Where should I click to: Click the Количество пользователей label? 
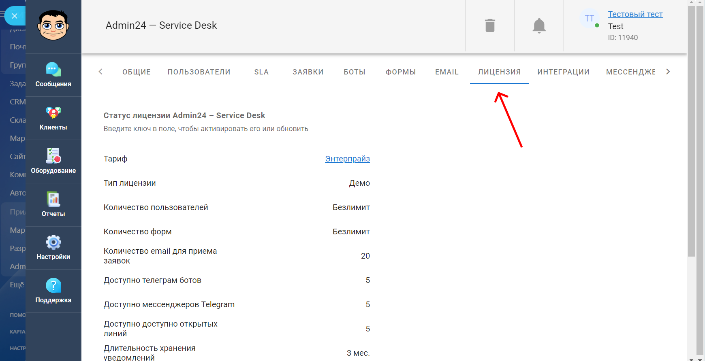tap(156, 207)
